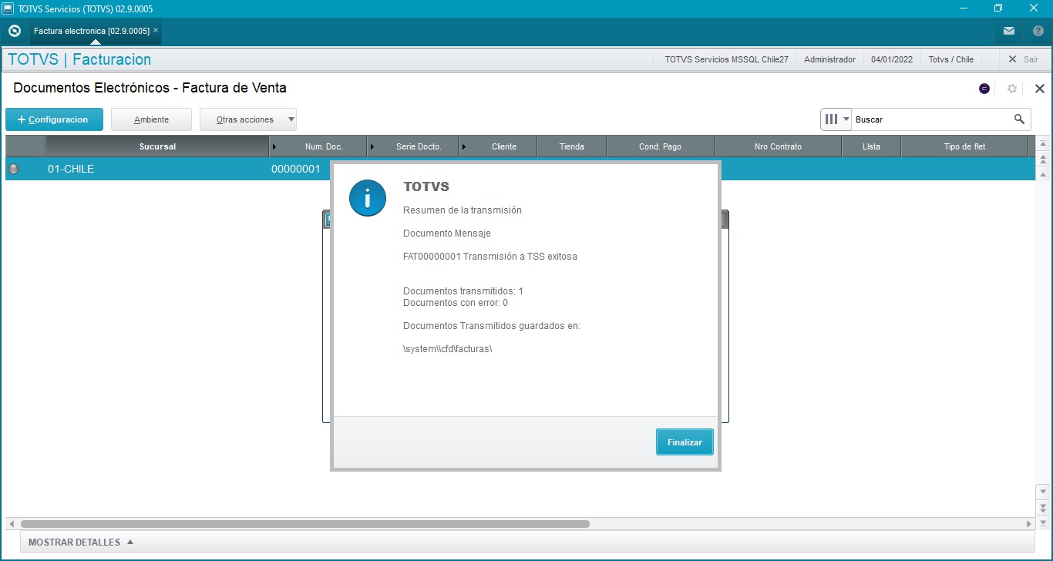Close the Documentos Electrónicos panel with its X
The width and height of the screenshot is (1053, 561).
pyautogui.click(x=1039, y=89)
